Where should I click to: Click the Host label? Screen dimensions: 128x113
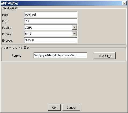[5, 15]
